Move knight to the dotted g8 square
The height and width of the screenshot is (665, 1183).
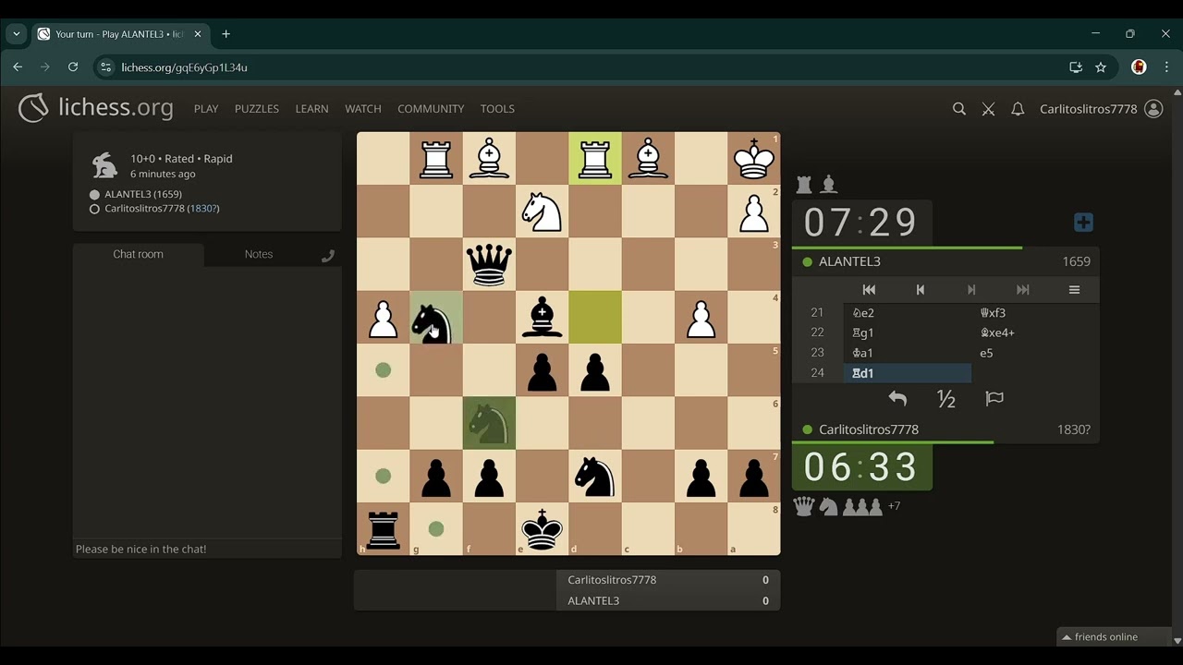pyautogui.click(x=436, y=529)
